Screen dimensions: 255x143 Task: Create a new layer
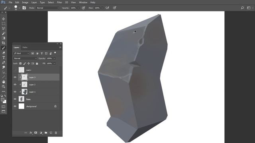51,133
